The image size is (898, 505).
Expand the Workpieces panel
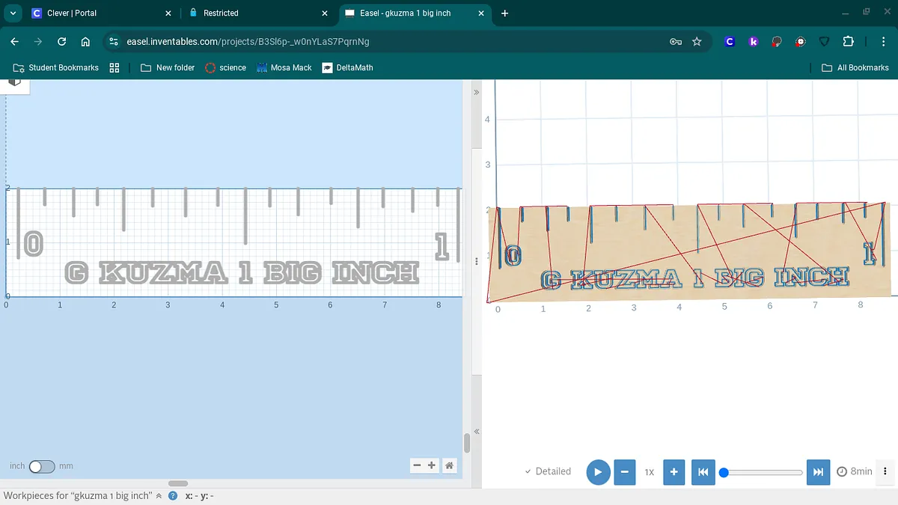point(158,496)
